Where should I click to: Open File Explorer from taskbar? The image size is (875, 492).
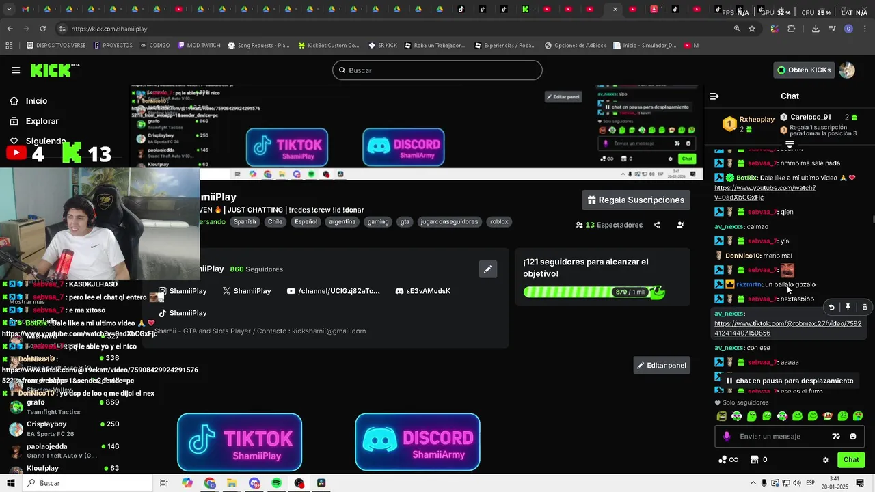pyautogui.click(x=232, y=483)
